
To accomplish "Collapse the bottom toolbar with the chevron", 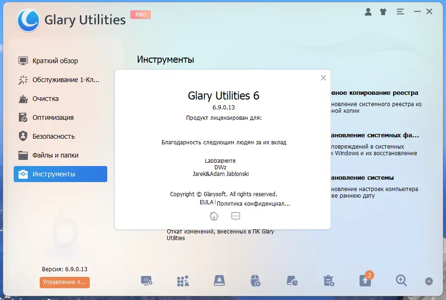I will pyautogui.click(x=428, y=281).
